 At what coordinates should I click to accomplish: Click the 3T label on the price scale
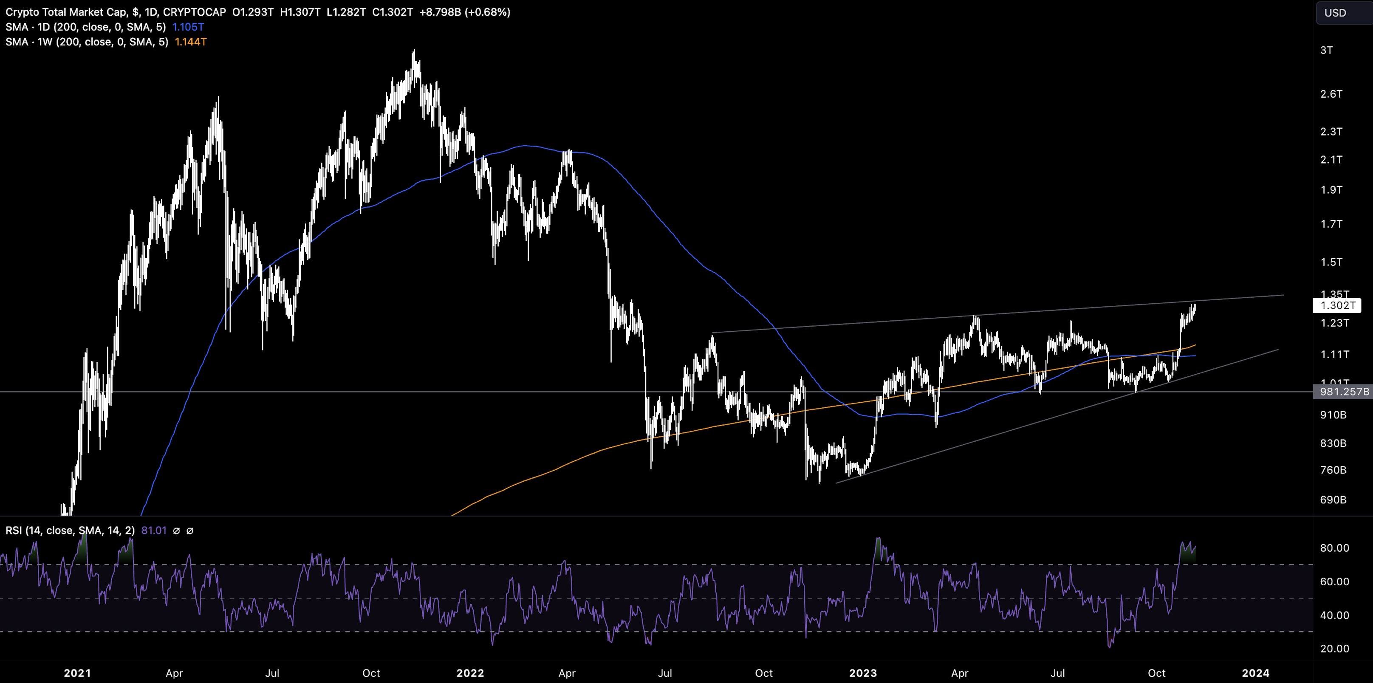coord(1327,50)
